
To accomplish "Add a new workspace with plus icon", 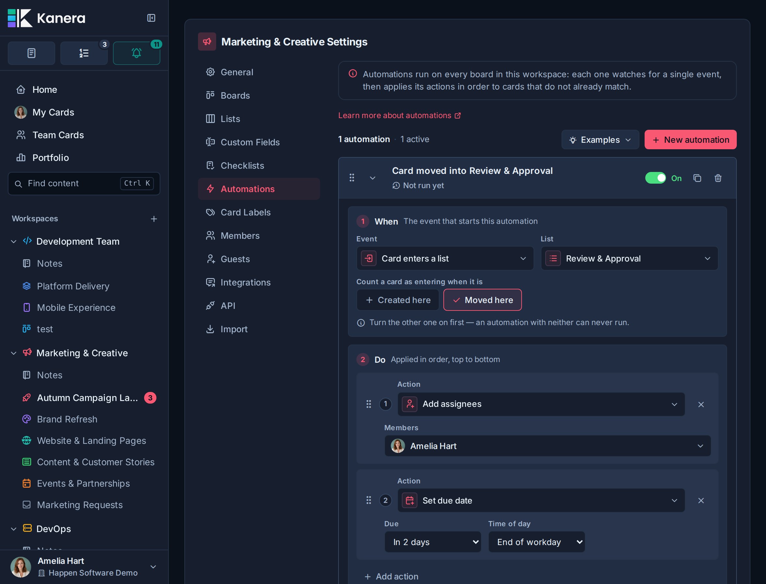I will [x=154, y=219].
